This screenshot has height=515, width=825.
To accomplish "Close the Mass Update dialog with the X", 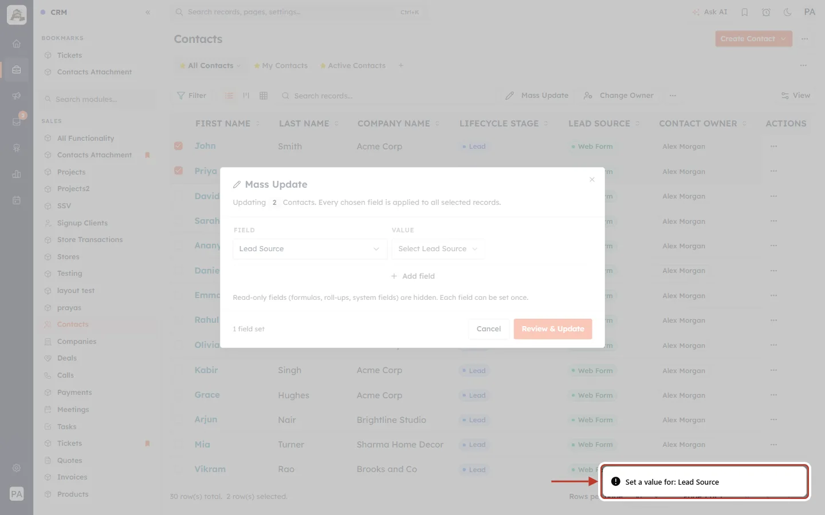I will [x=592, y=180].
